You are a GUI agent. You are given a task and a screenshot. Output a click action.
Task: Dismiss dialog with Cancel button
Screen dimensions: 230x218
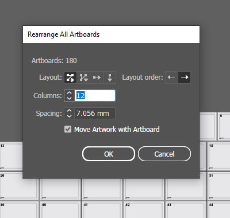[x=164, y=154]
